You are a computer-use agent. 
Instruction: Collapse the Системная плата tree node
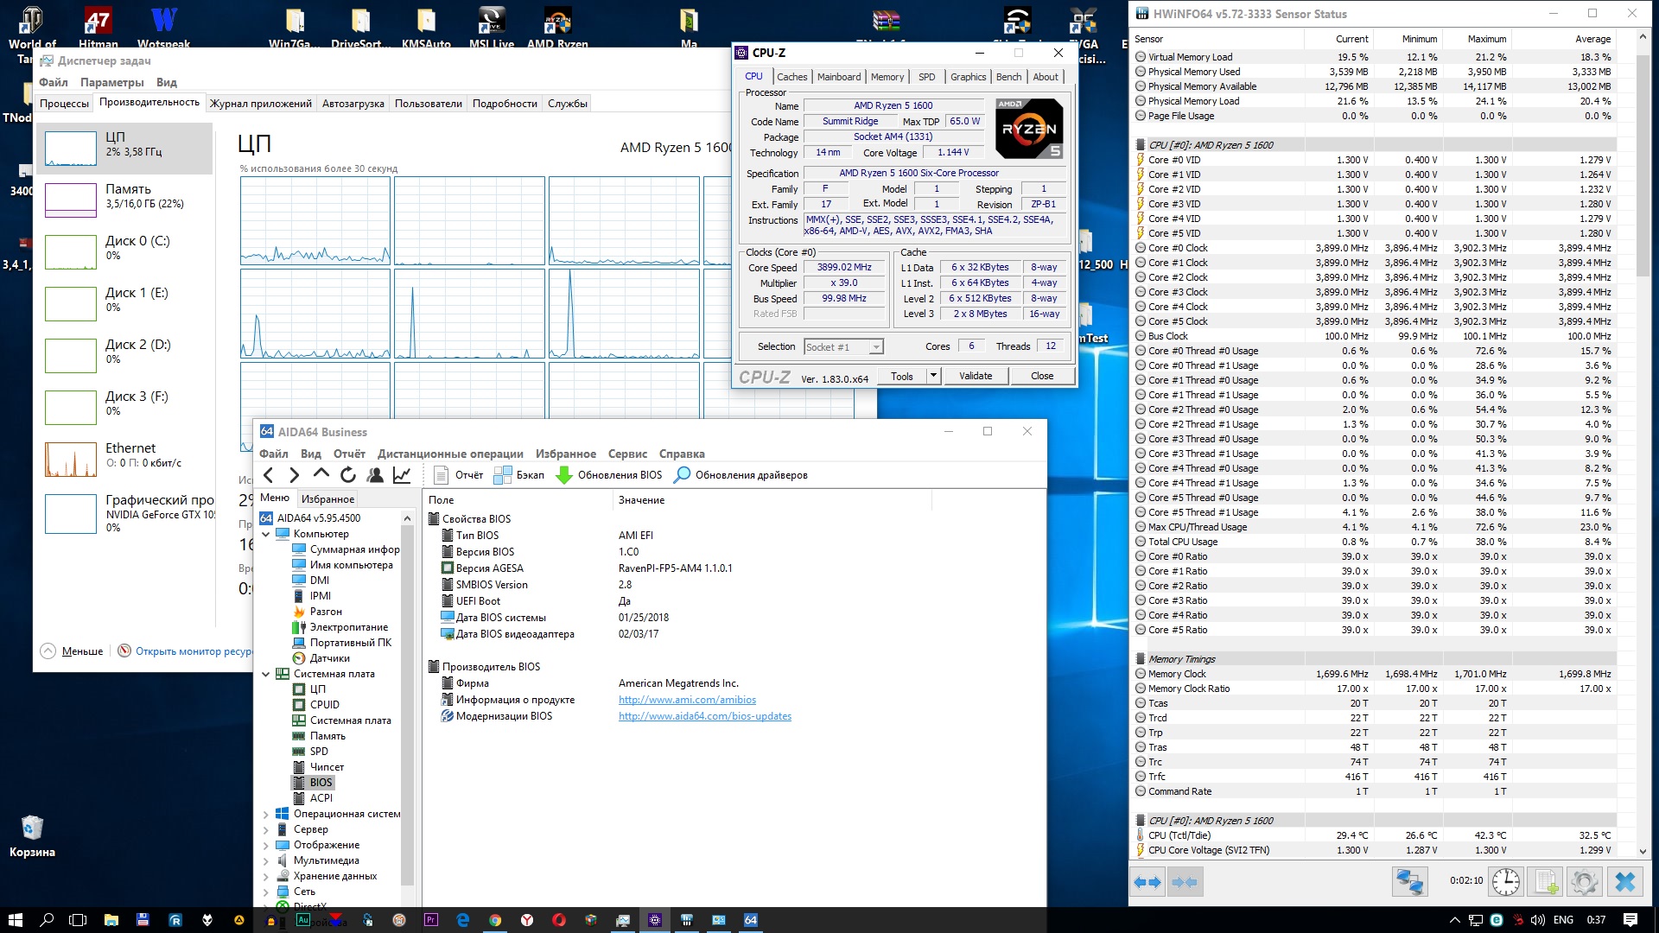tap(266, 674)
